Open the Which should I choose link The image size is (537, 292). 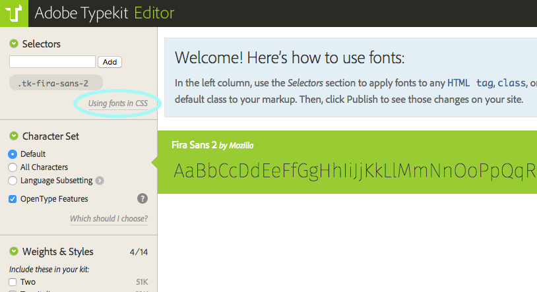109,219
